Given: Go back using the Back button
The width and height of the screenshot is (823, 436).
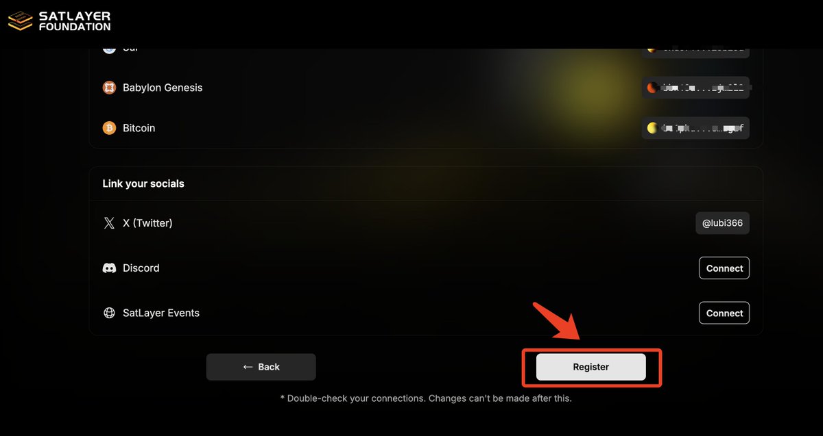Looking at the screenshot, I should point(261,367).
